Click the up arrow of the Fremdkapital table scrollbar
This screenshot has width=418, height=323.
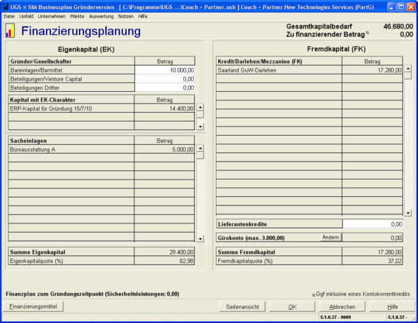(408, 69)
